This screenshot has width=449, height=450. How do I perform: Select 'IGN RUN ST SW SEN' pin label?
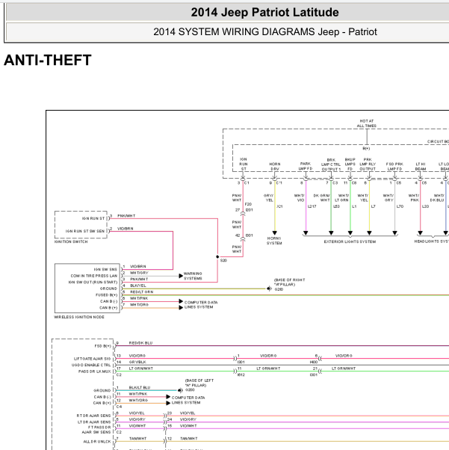(x=85, y=231)
